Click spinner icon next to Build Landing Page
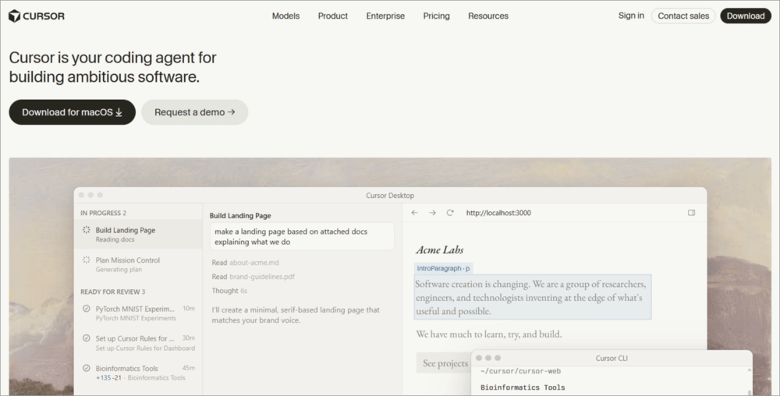Viewport: 780px width, 396px height. [86, 229]
